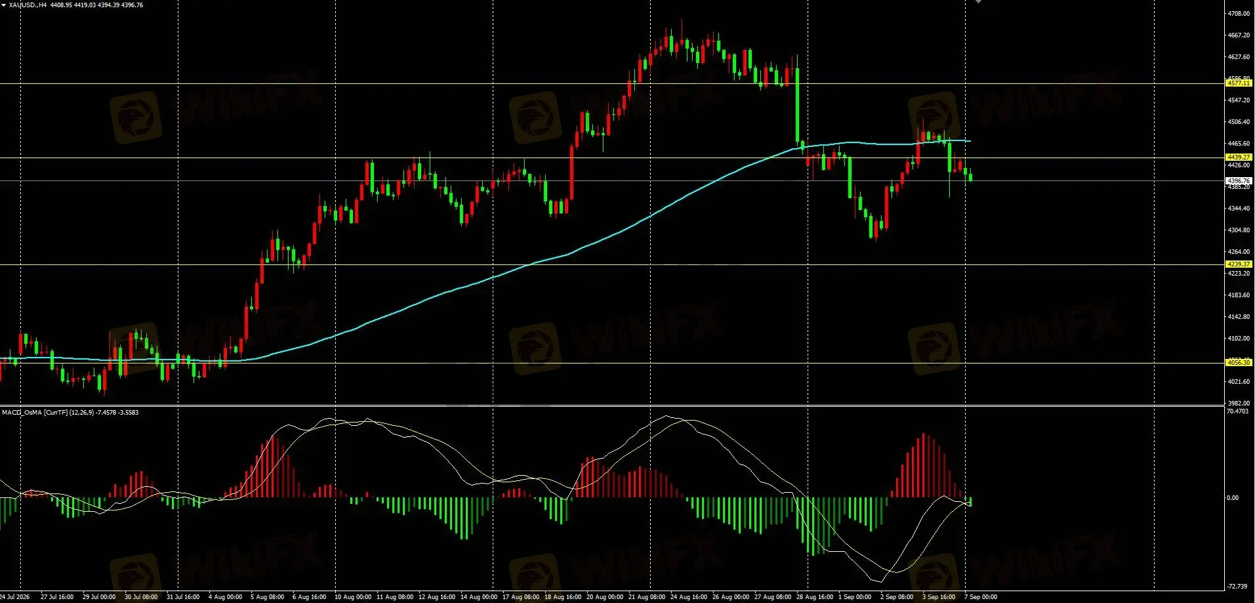Click the 10 Aug 00:00 time marker
1255x603 pixels.
click(353, 597)
